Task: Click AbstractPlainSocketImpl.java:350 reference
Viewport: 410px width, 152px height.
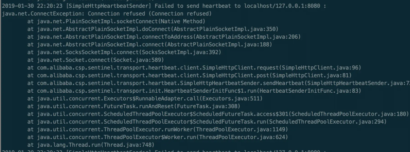Action: (x=224, y=29)
